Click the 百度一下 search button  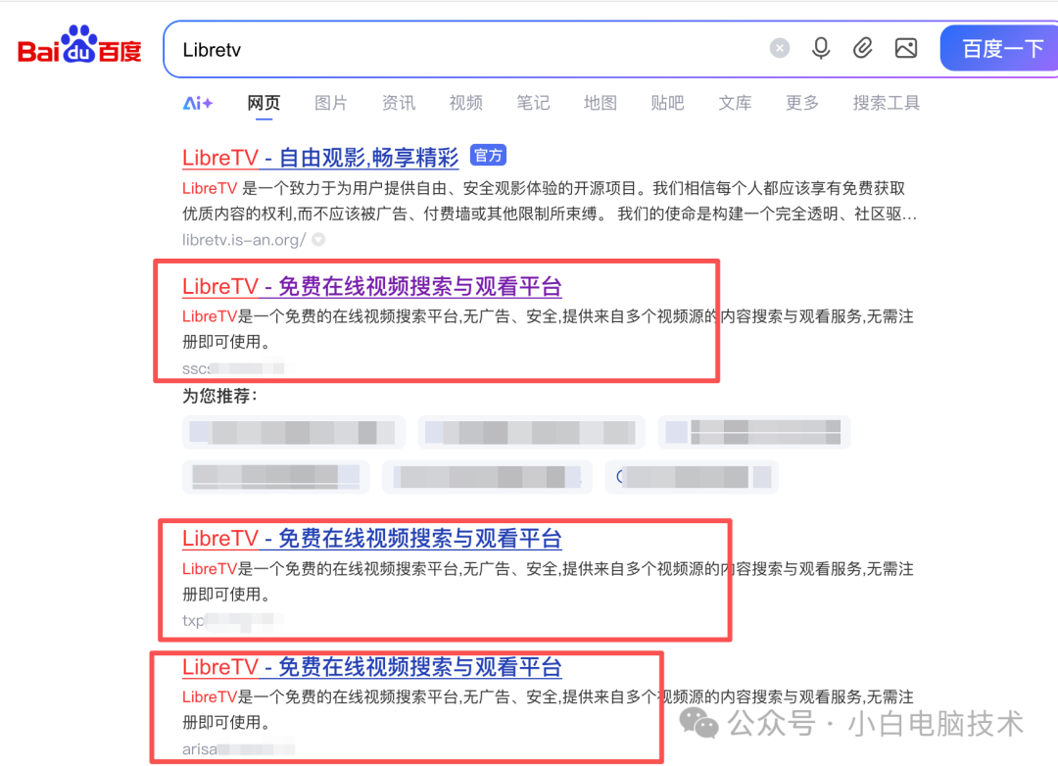pos(1000,49)
